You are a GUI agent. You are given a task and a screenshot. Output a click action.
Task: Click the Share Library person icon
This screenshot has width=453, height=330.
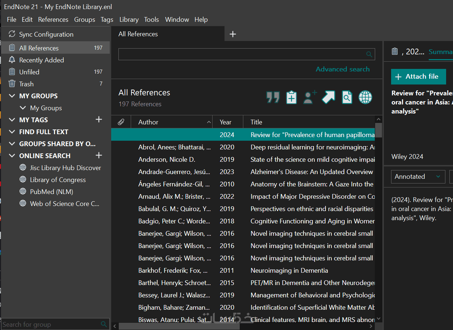(310, 97)
